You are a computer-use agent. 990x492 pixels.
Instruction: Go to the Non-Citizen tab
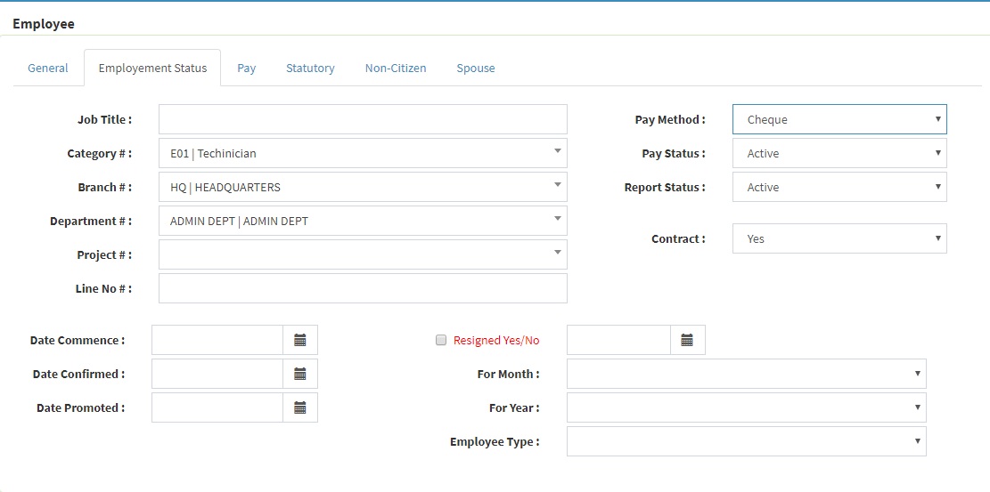396,68
